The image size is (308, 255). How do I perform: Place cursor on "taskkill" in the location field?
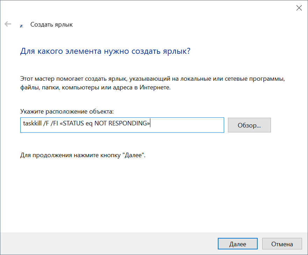coord(32,124)
